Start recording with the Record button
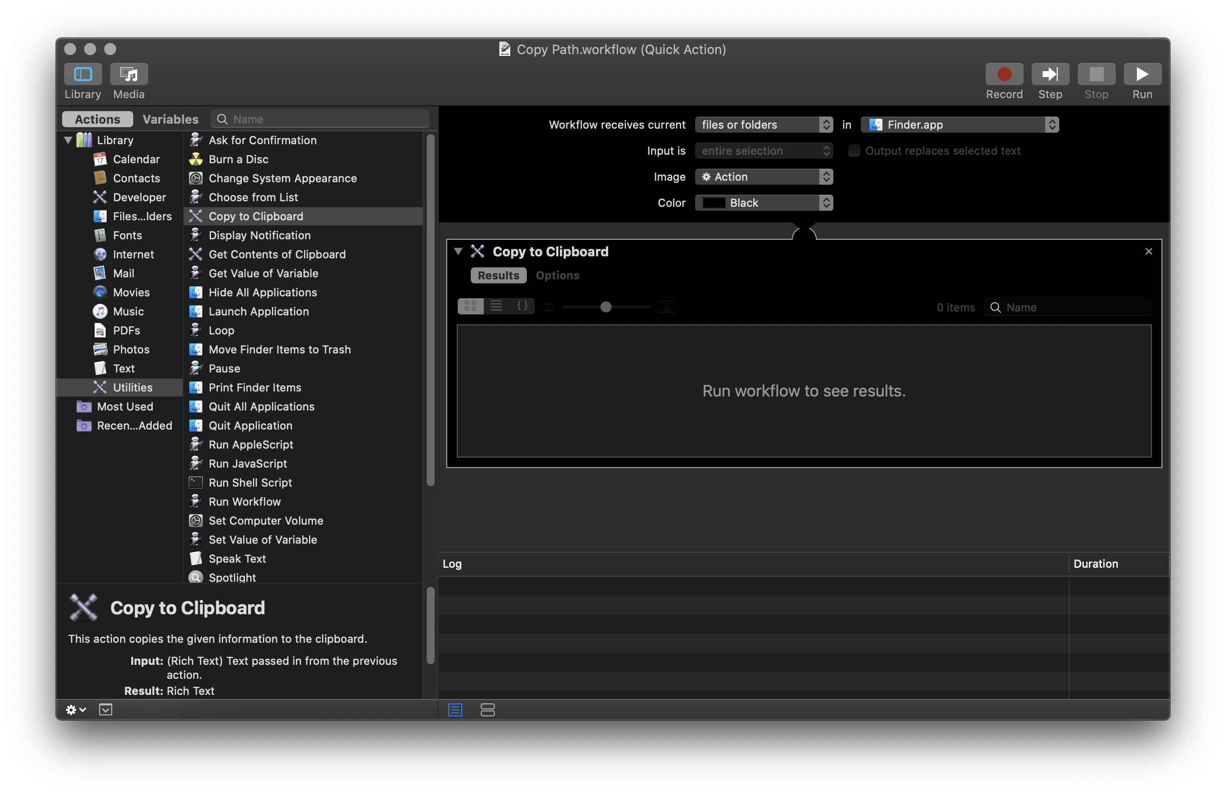Screen dimensions: 1226x794 pos(1004,74)
